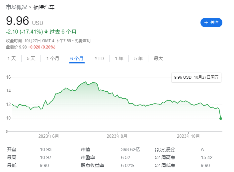This screenshot has height=172, width=234.
Task: Select the 最低 value 9.90
Action: point(44,165)
